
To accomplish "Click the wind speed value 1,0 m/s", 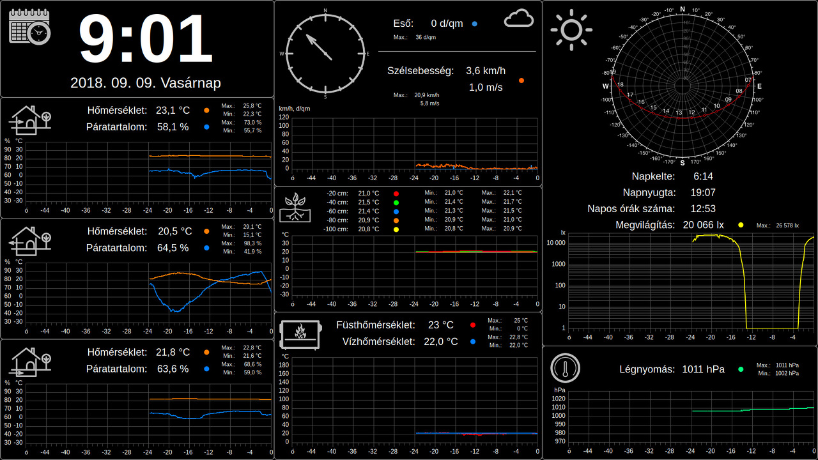I will (x=486, y=88).
